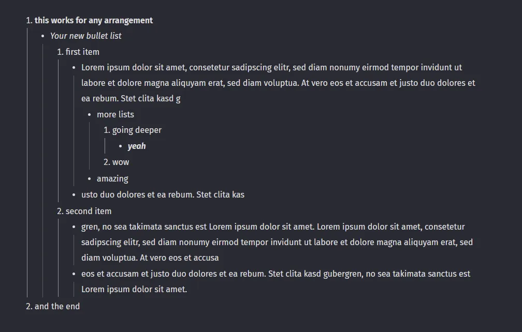Click the "and the end" list item
The width and height of the screenshot is (522, 332).
pyautogui.click(x=57, y=306)
